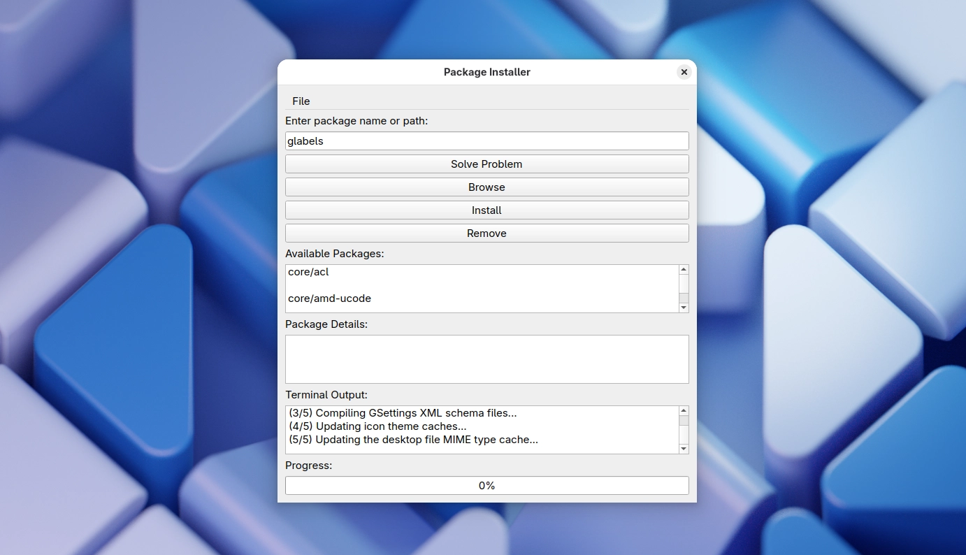Click the package name field containing glabels

click(x=486, y=140)
